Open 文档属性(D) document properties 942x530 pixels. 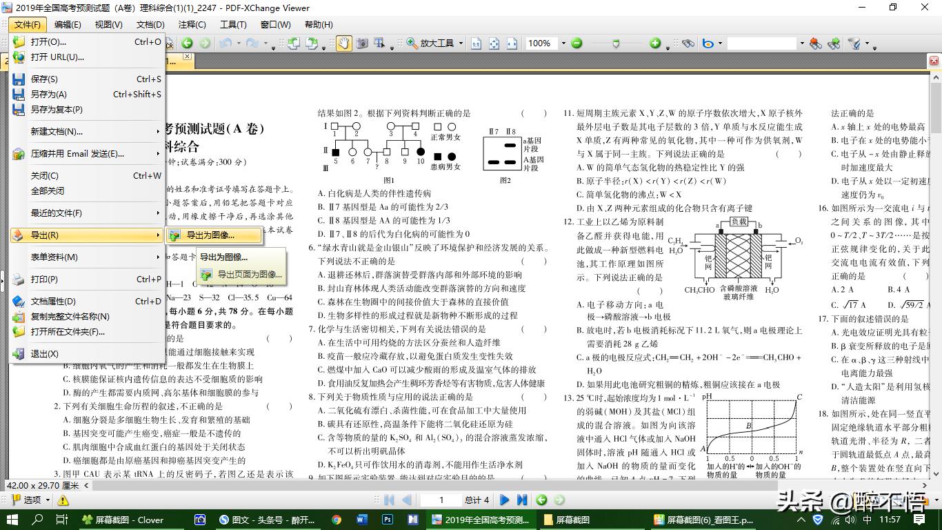(53, 302)
